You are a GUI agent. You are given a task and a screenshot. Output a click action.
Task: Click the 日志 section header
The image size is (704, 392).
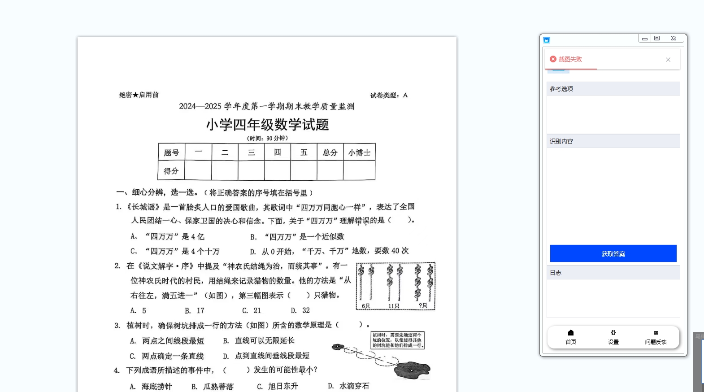point(613,273)
